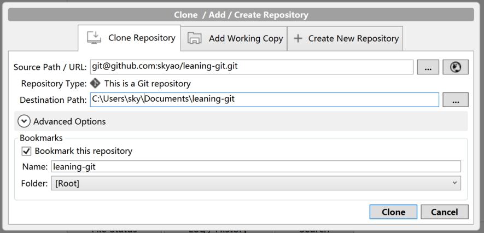Open the Folder dropdown showing [Root]
Screen dimensions: 484x233
[256, 183]
